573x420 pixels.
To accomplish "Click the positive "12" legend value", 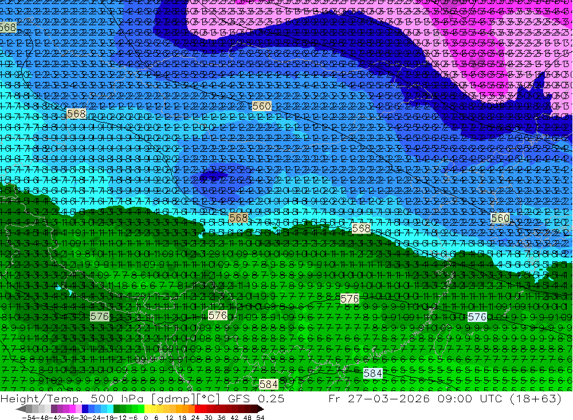I will pyautogui.click(x=170, y=418).
